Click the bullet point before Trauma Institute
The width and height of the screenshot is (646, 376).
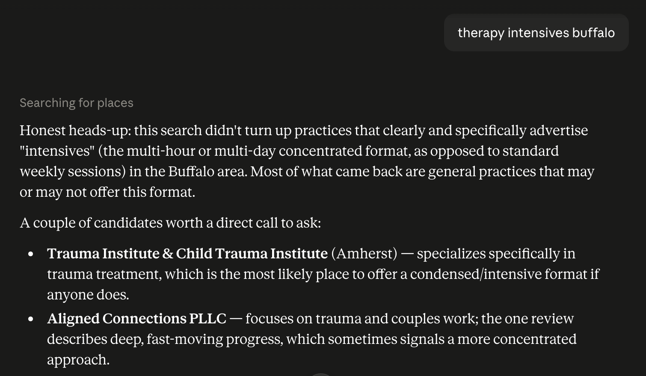(30, 254)
